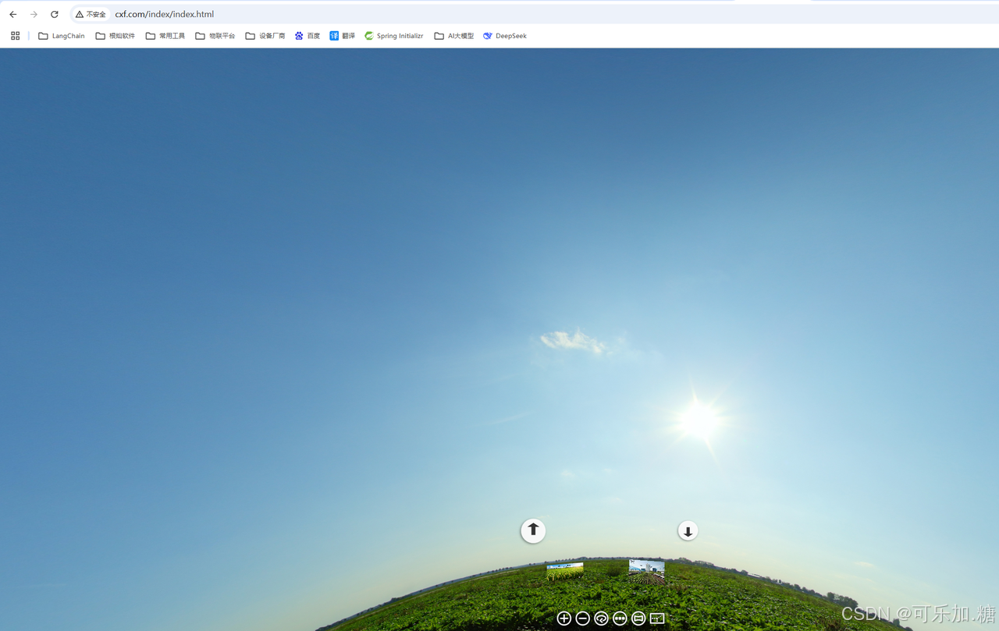999x631 pixels.
Task: Click the address bar URL cxf.com/index/index.html
Action: pyautogui.click(x=165, y=14)
